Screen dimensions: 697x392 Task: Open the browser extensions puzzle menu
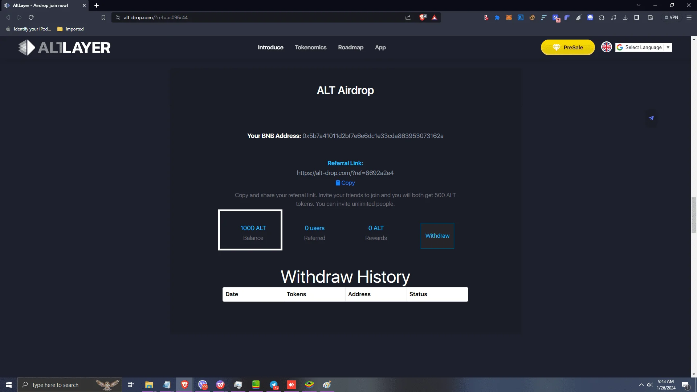tap(602, 17)
